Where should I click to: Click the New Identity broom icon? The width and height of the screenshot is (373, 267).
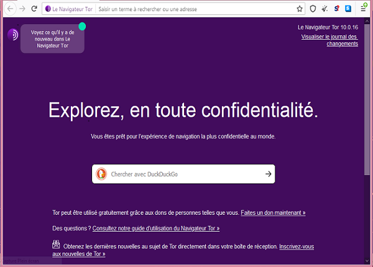tap(325, 9)
